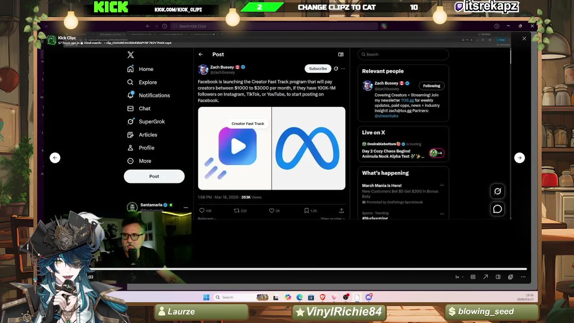Subscribe to Zach Bussey

tap(318, 69)
